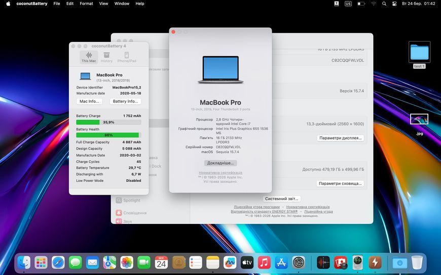Open the Trash in the Dock
Viewport: 441px width, 275px height.
(417, 263)
